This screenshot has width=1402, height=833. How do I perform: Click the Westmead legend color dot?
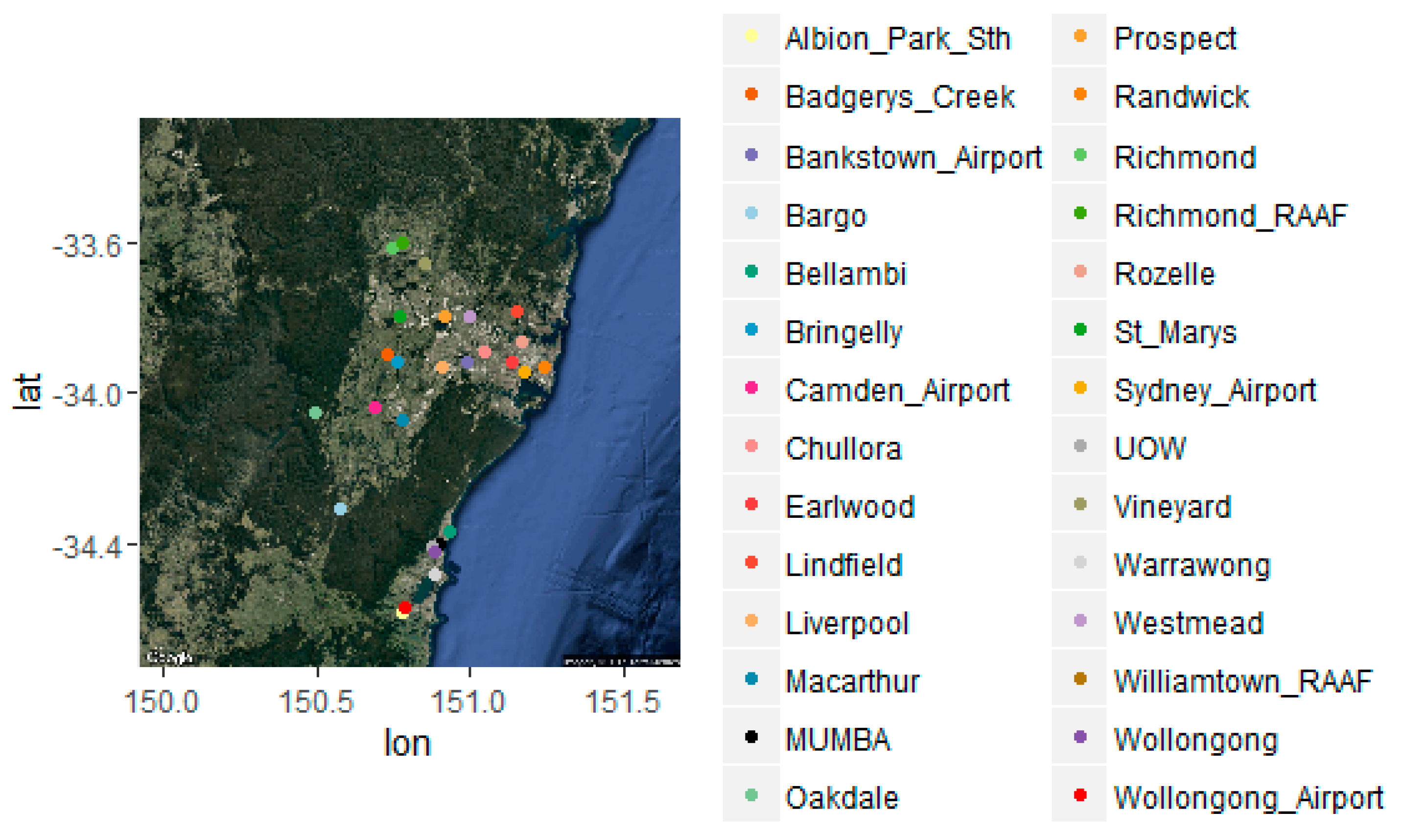pyautogui.click(x=1080, y=621)
